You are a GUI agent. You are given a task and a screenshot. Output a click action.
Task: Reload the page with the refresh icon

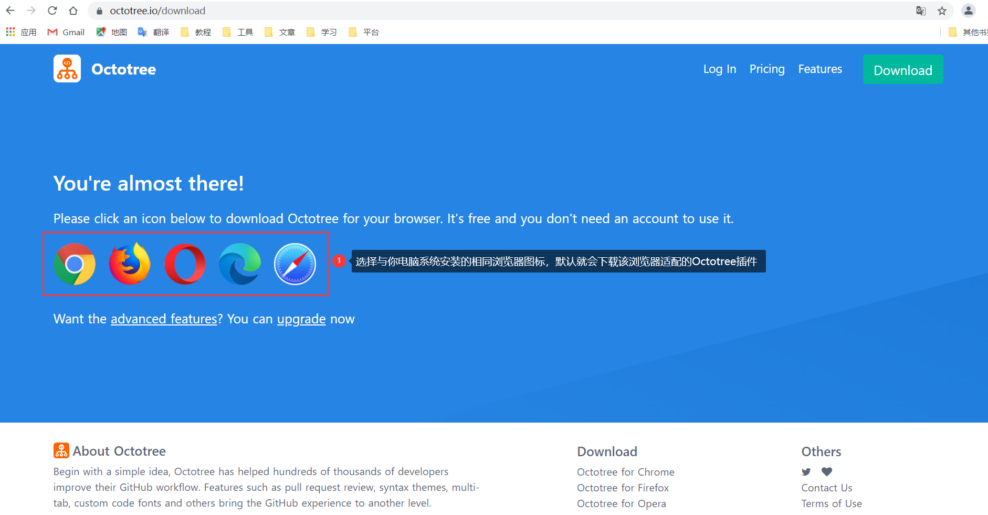[52, 10]
